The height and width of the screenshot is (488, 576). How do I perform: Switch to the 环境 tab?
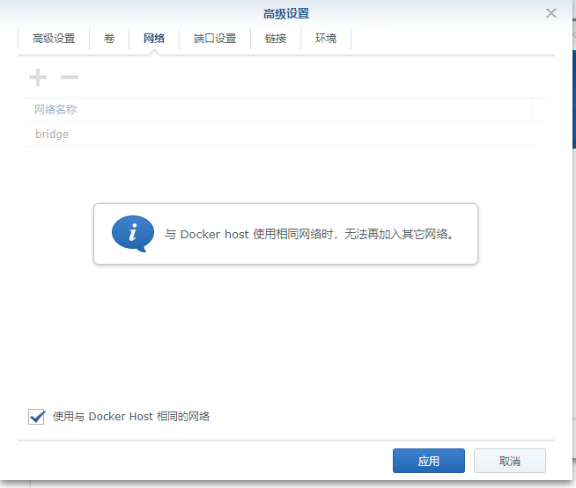(326, 39)
